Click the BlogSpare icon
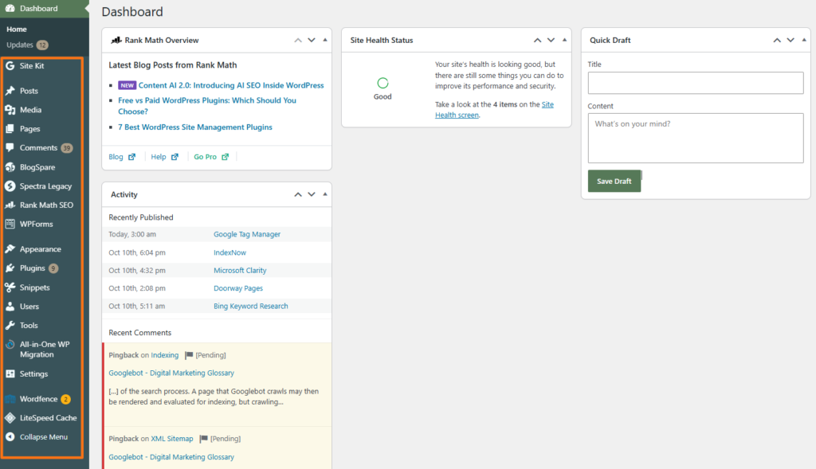The image size is (816, 469). coord(10,167)
